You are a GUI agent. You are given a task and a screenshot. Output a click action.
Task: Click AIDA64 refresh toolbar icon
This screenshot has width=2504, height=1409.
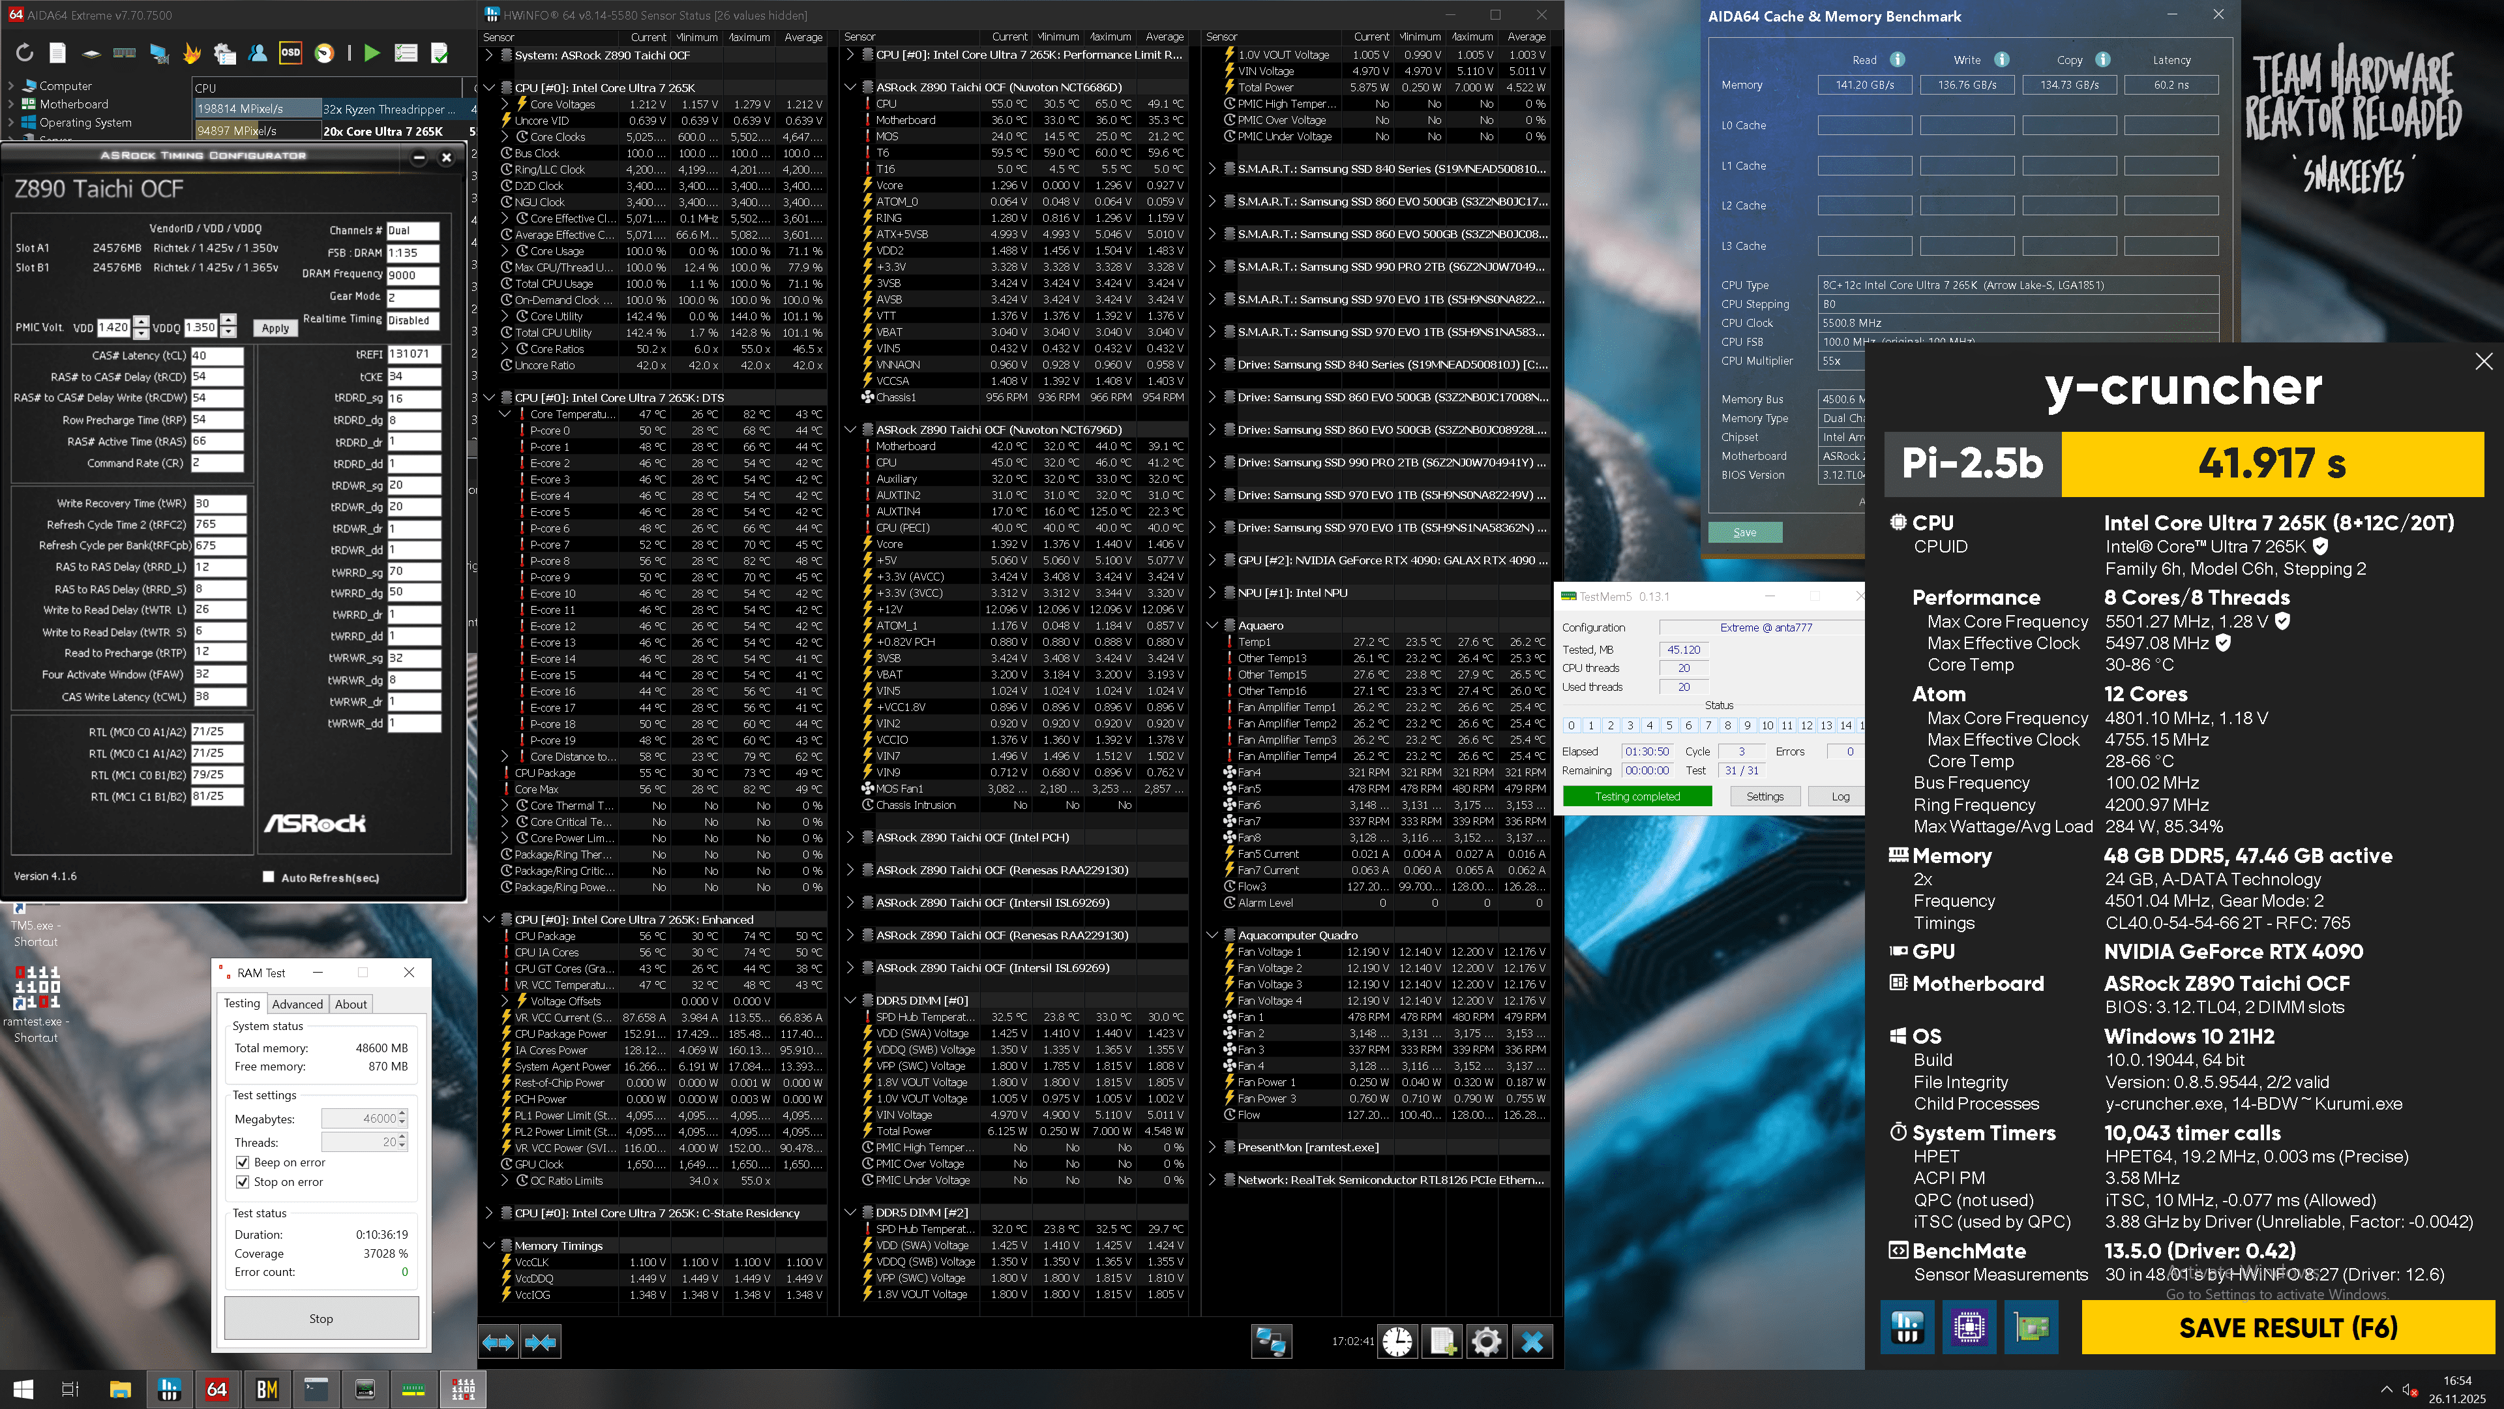point(24,53)
